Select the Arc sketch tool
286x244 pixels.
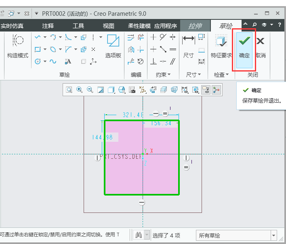click(53, 37)
